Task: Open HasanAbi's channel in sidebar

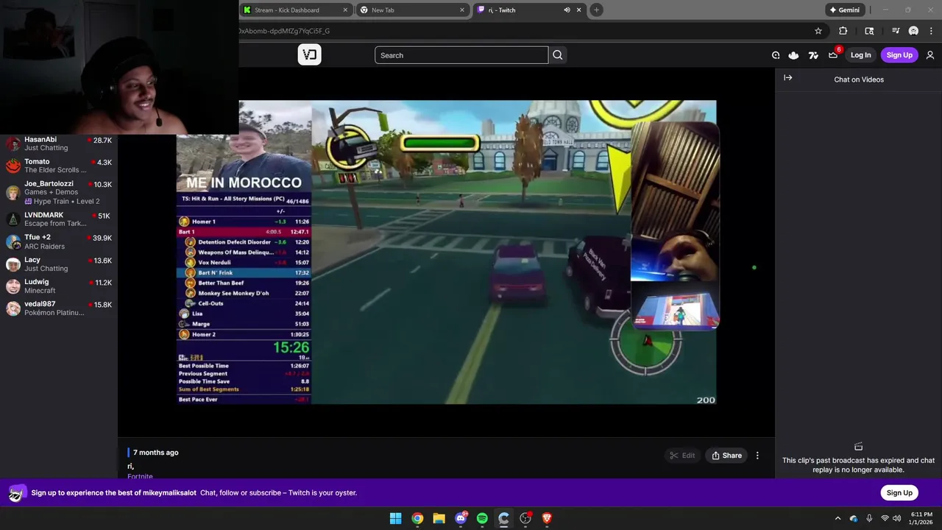Action: [59, 144]
